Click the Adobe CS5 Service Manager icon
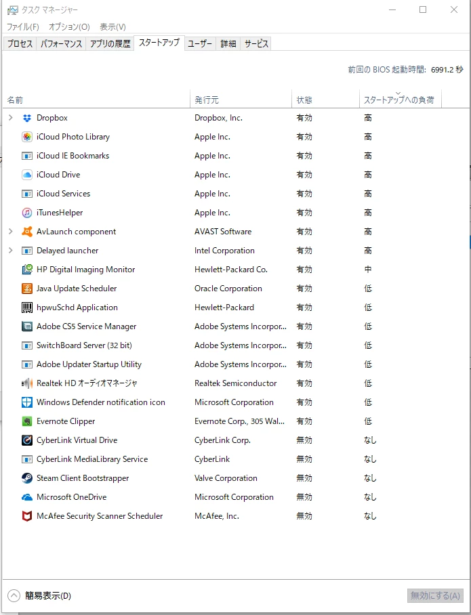Screen dimensions: 471x615 coord(26,326)
